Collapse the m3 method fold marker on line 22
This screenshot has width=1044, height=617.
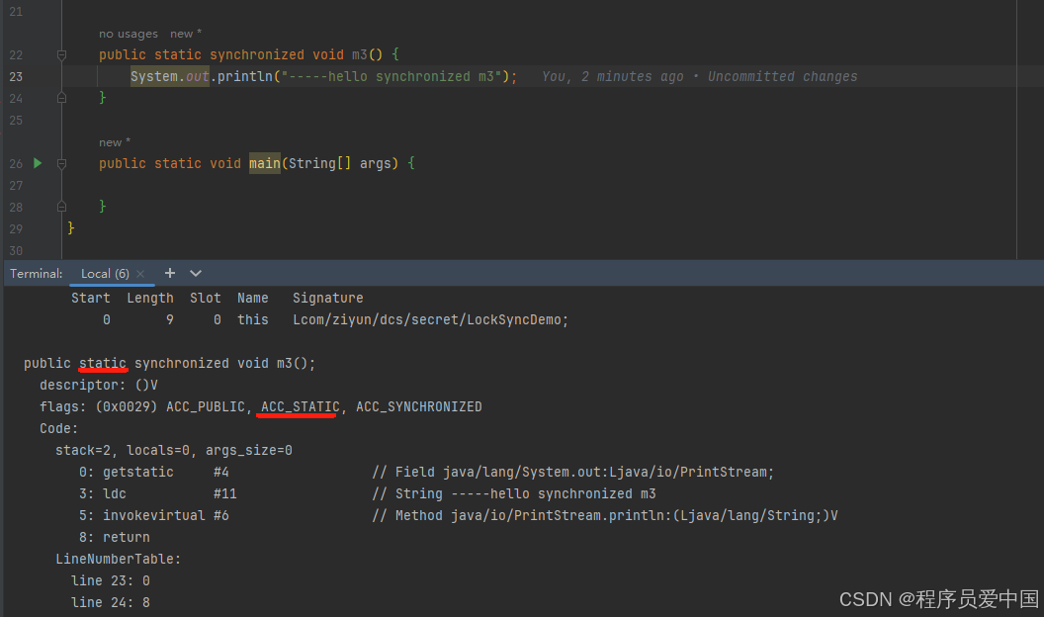[61, 54]
